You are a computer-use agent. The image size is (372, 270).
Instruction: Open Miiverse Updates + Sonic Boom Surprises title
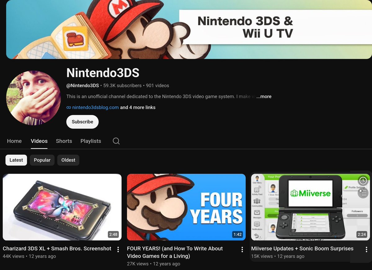(x=302, y=249)
